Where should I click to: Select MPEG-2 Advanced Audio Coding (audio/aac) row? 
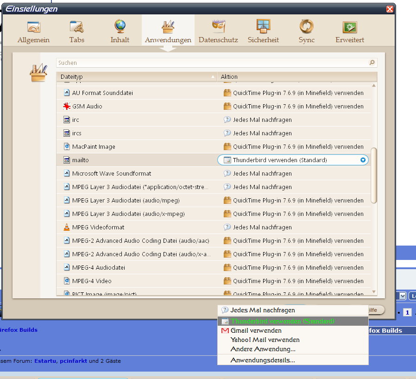click(x=214, y=241)
